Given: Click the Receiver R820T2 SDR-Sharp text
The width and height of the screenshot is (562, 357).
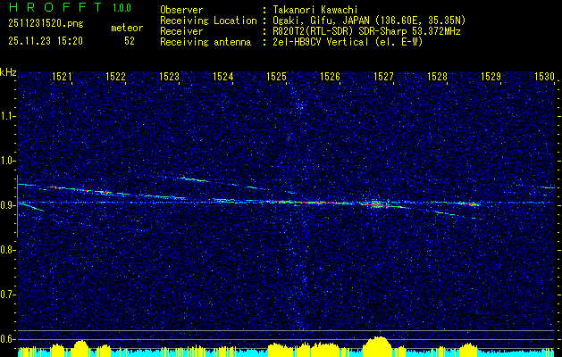Looking at the screenshot, I should coord(365,31).
